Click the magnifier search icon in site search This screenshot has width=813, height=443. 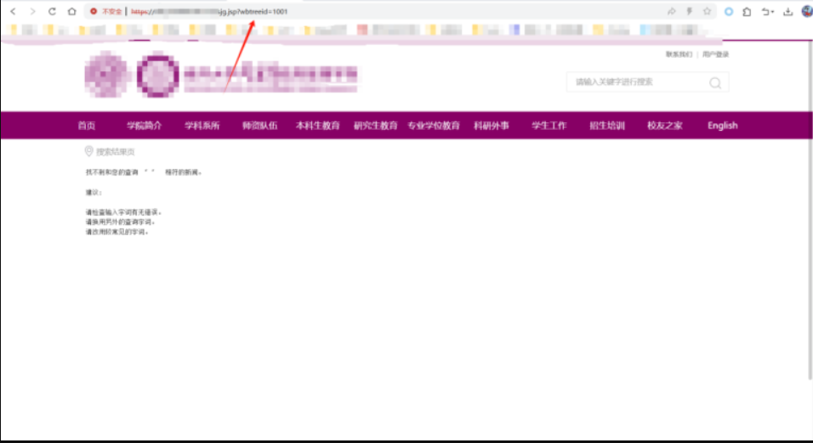point(715,83)
